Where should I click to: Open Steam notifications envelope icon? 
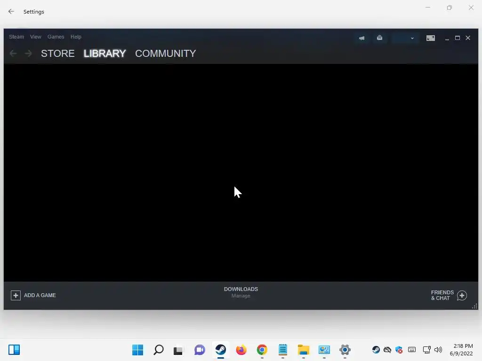[380, 38]
